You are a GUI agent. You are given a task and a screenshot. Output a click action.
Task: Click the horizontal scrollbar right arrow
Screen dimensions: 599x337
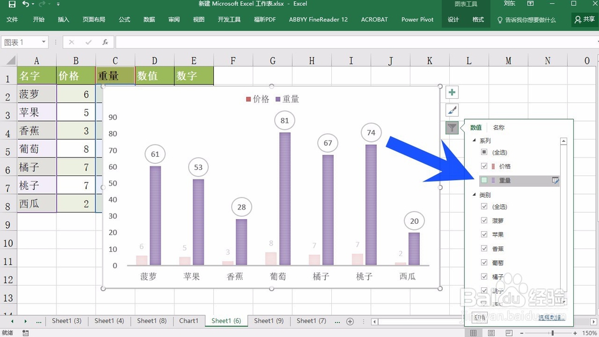coord(593,321)
